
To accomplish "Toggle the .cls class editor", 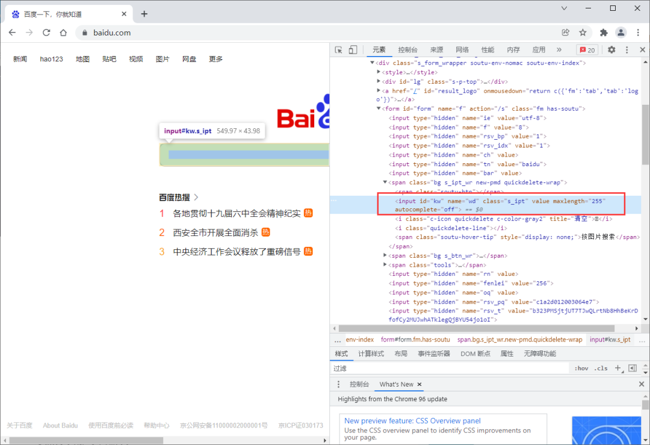I will pos(601,369).
